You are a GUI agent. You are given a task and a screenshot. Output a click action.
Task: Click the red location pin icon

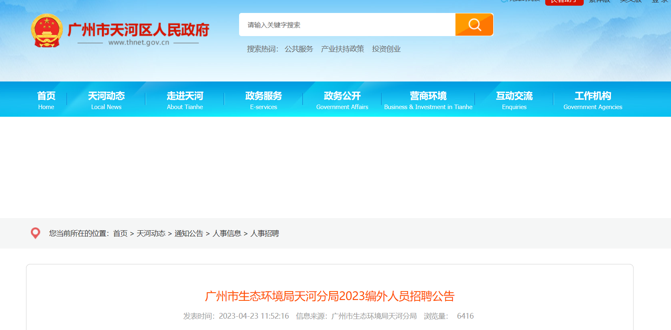point(35,233)
